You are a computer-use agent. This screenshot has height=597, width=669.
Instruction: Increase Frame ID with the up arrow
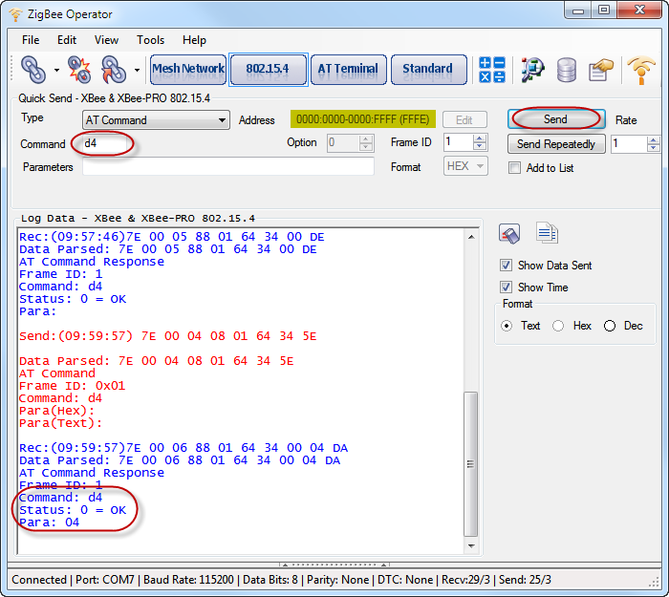pyautogui.click(x=480, y=139)
